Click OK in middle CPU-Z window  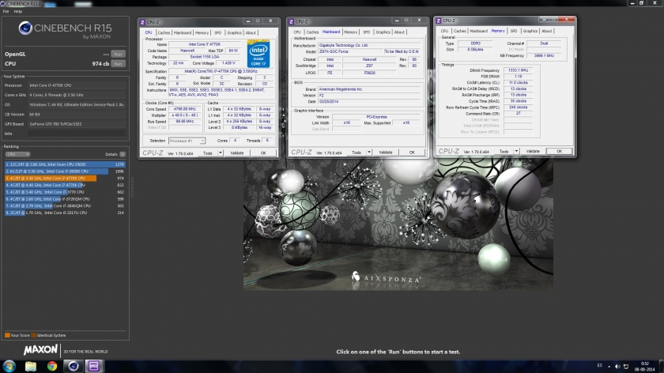coord(412,153)
